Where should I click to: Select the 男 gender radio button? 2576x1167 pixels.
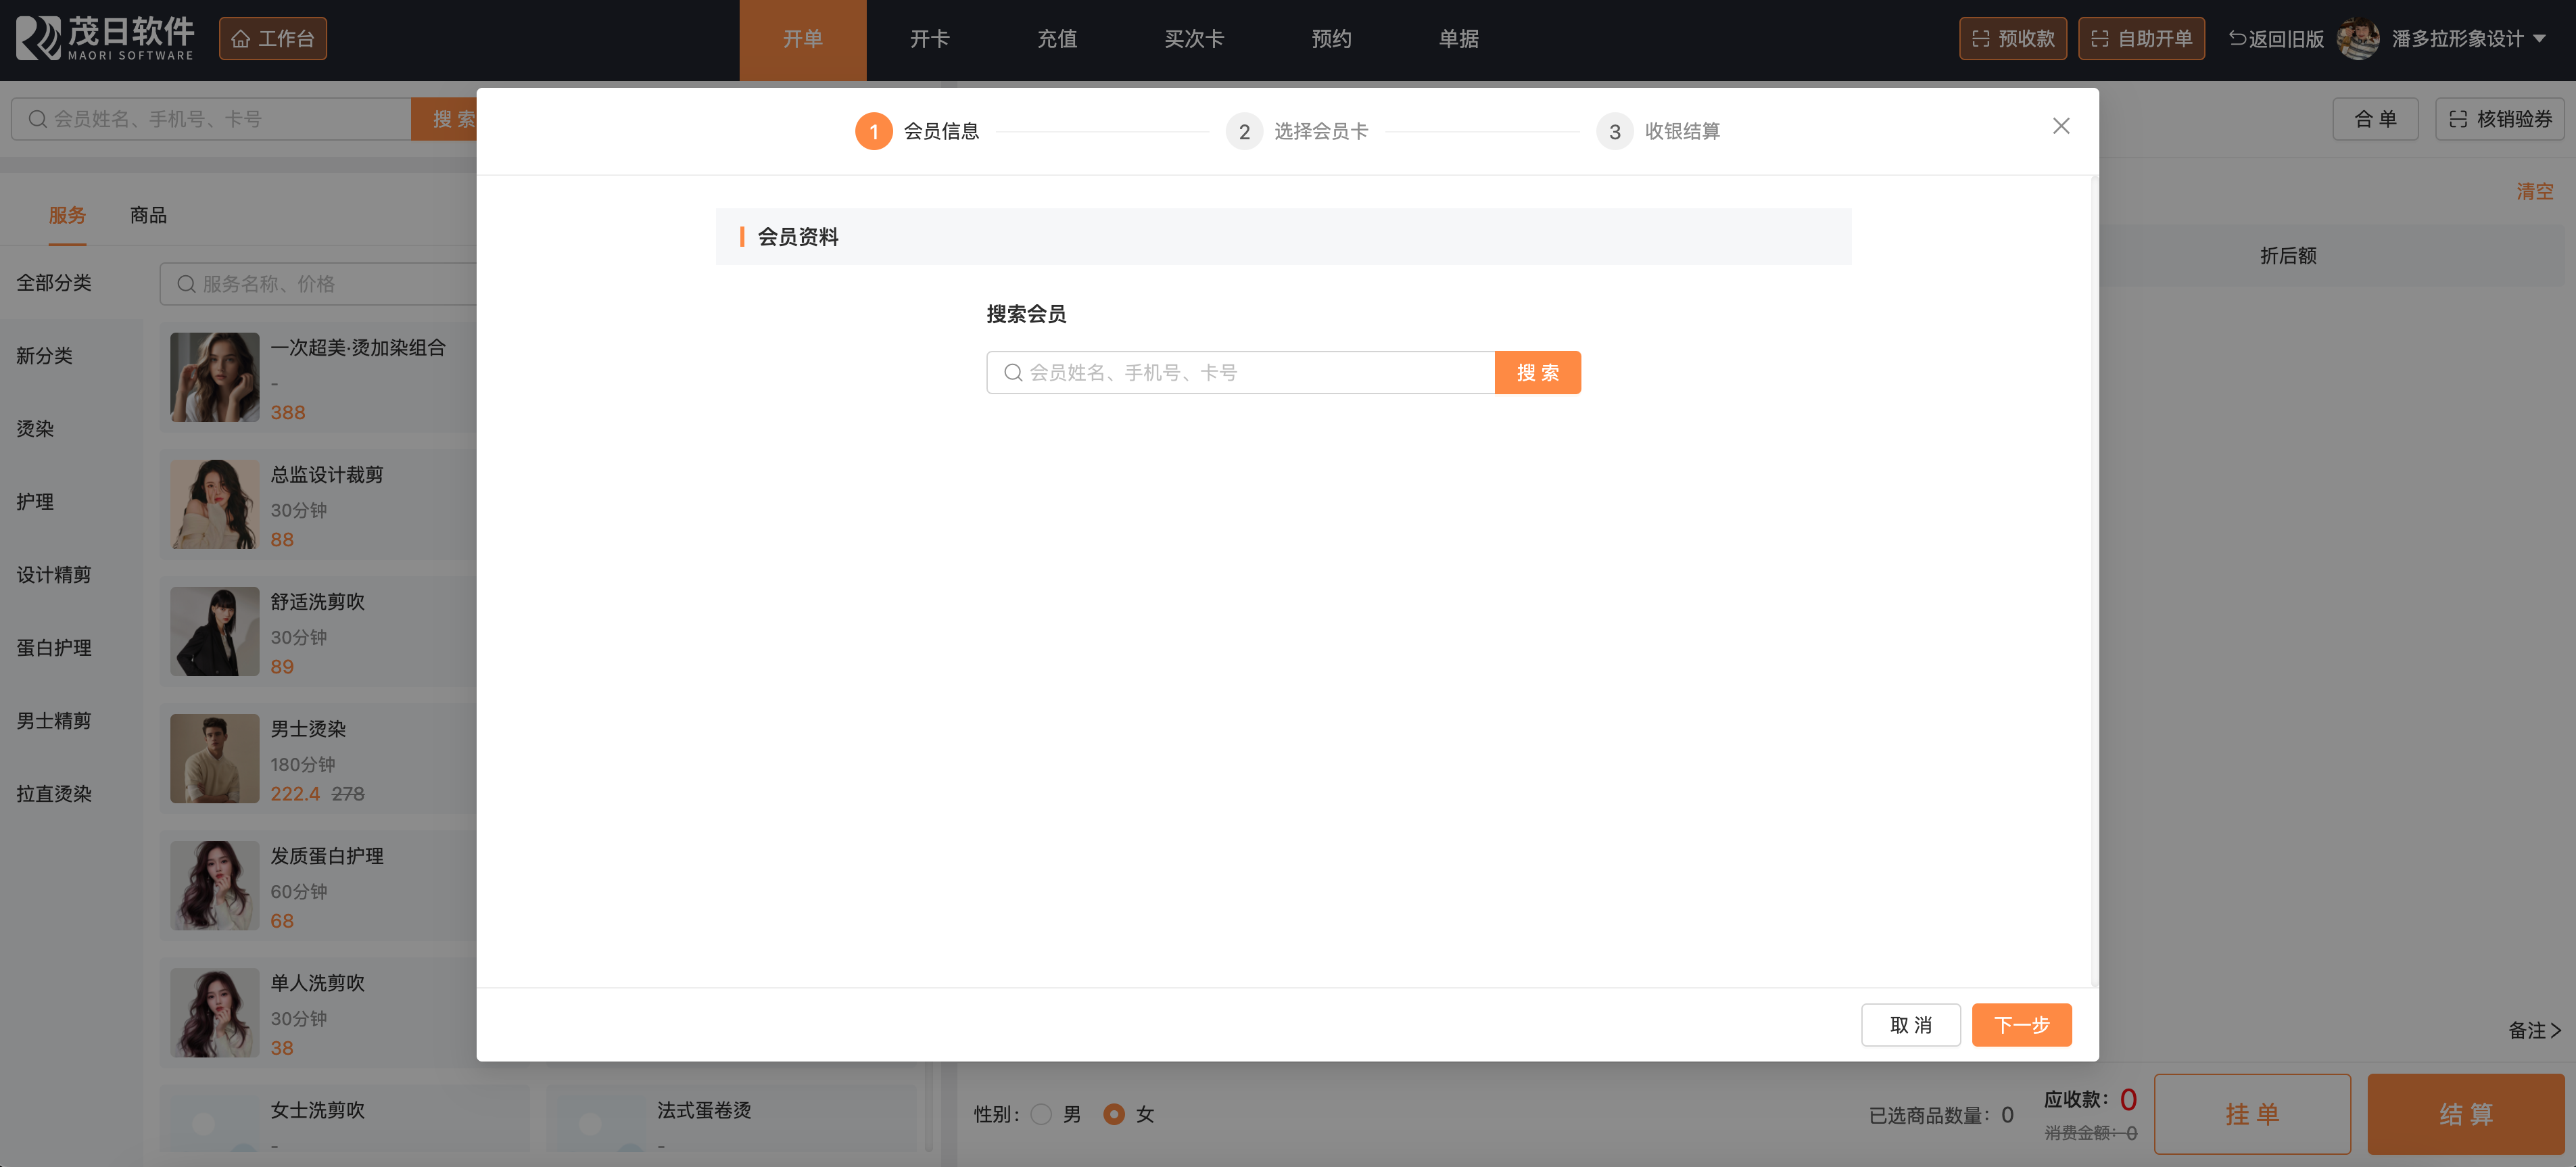pyautogui.click(x=1041, y=1113)
